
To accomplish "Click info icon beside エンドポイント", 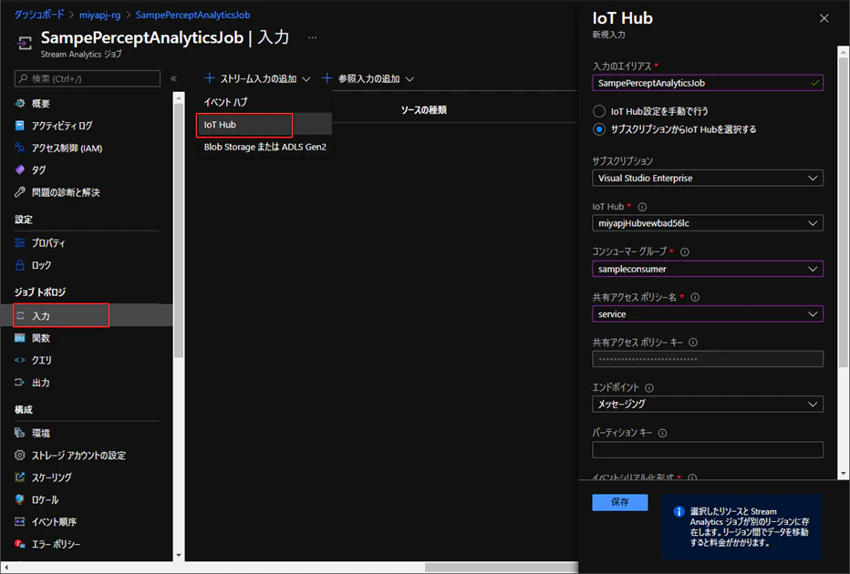I will tap(649, 388).
